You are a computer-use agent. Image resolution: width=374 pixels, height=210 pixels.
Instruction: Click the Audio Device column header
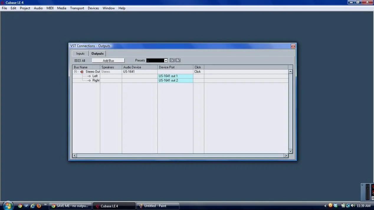(140, 67)
